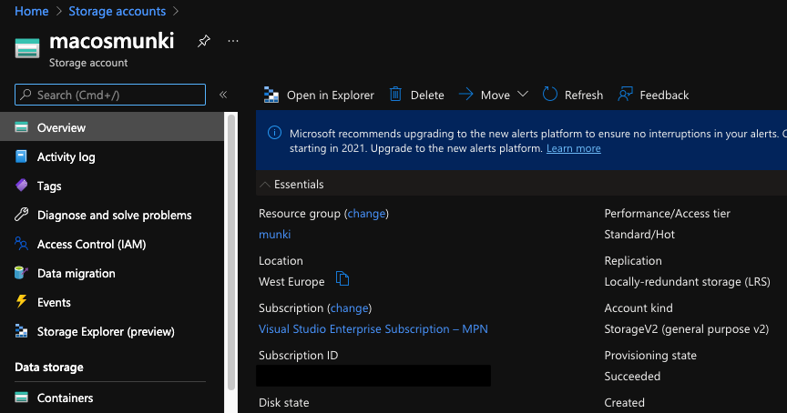787x413 pixels.
Task: Click the Activity log icon
Action: coord(21,156)
